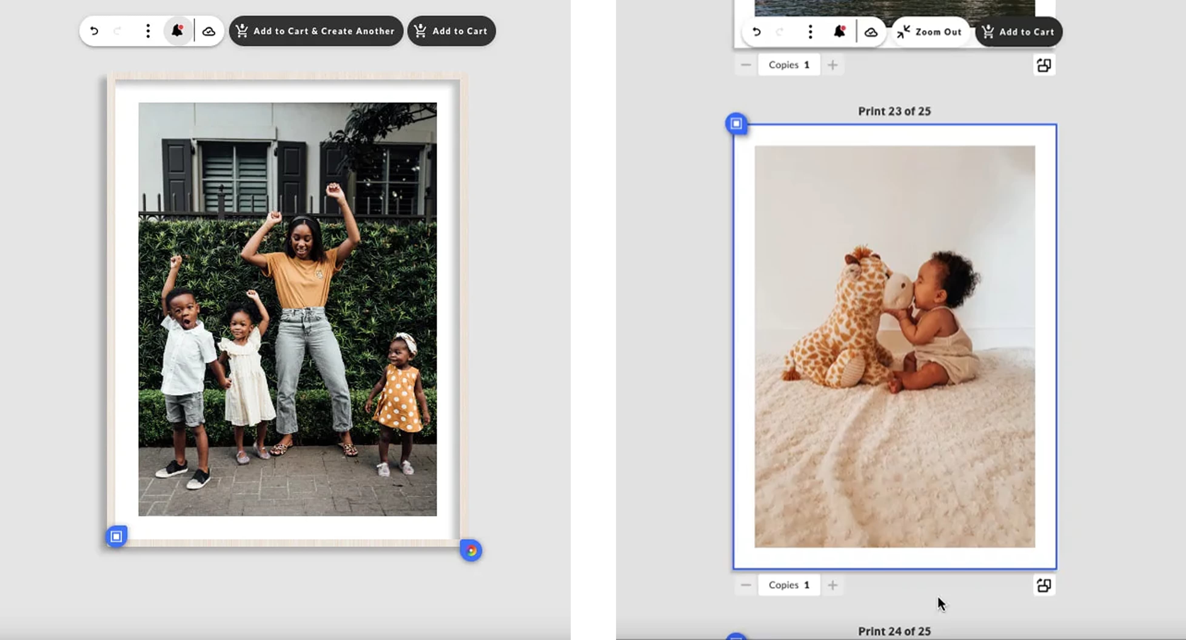Click duplicate icon below Print 23
Screen dimensions: 1186x640
1044,585
